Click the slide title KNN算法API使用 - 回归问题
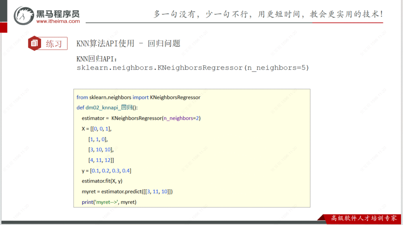This screenshot has width=403, height=225. coord(128,44)
